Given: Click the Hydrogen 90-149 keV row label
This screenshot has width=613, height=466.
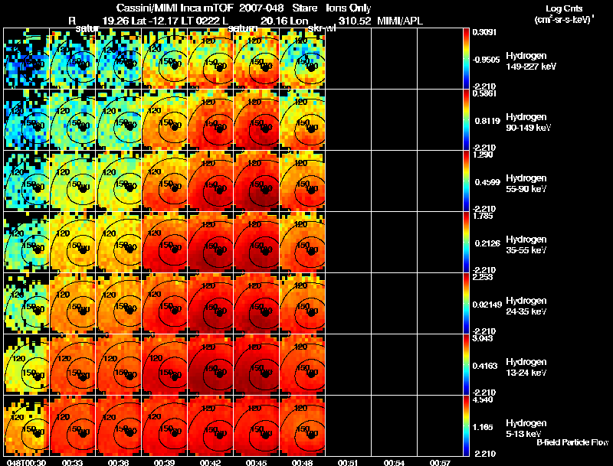Looking at the screenshot, I should 528,122.
